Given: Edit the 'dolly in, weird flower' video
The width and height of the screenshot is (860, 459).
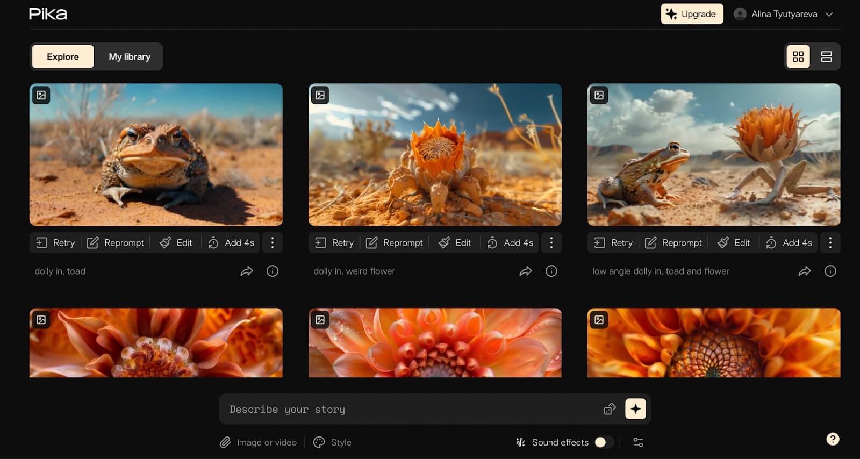Looking at the screenshot, I should pyautogui.click(x=455, y=243).
